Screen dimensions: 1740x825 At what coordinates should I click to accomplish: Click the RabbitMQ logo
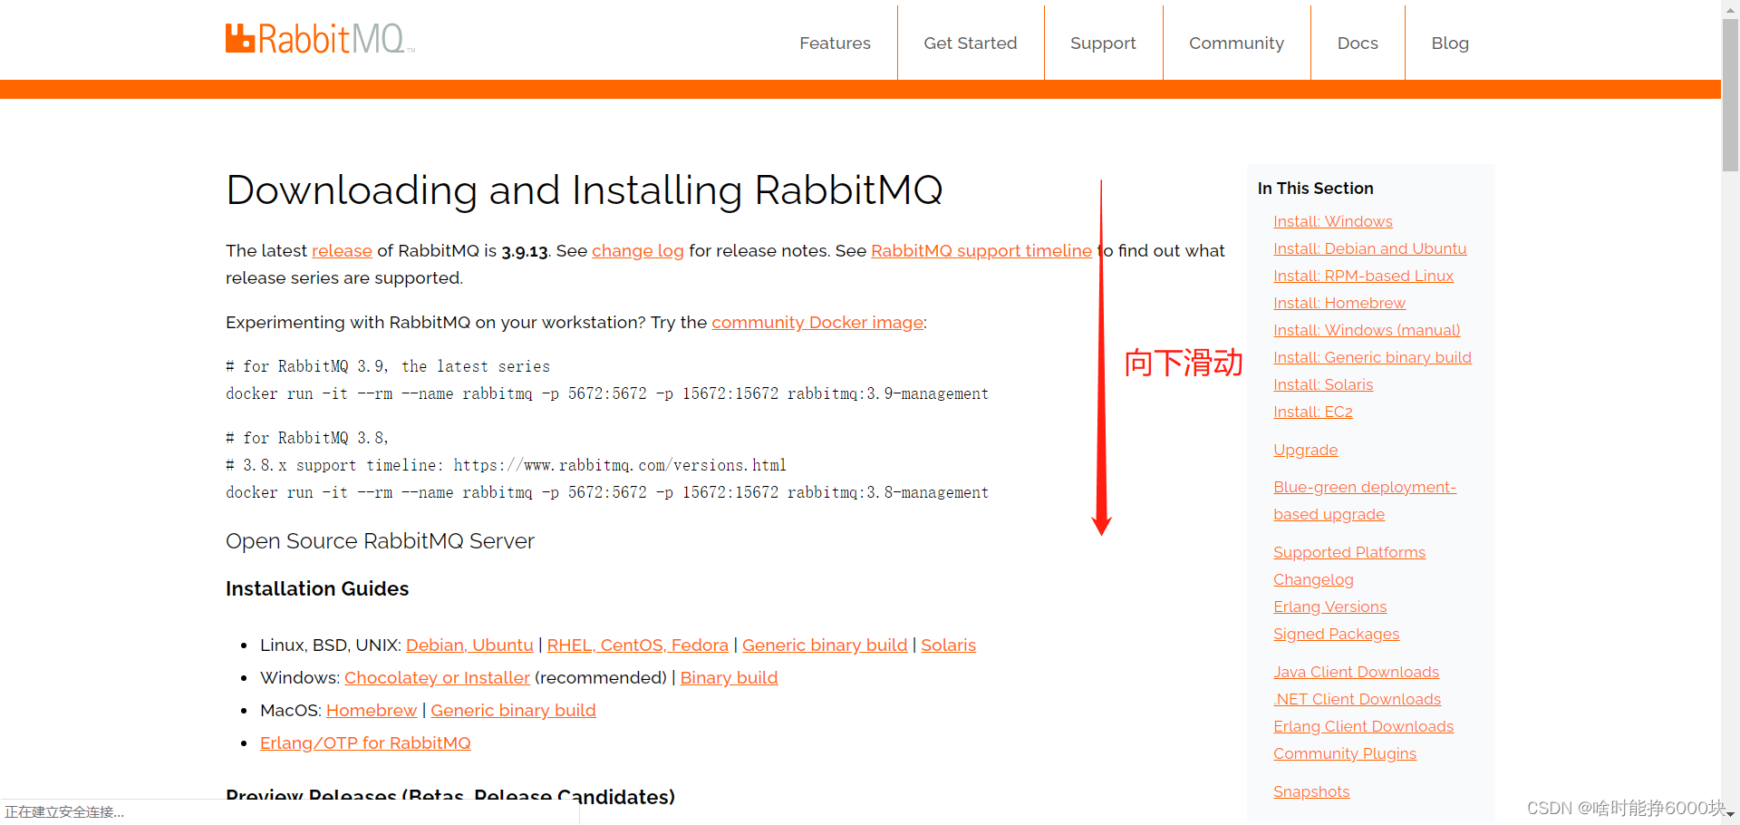click(x=320, y=39)
